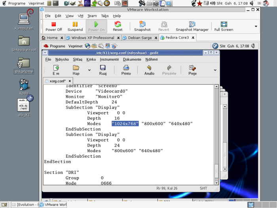The height and width of the screenshot is (208, 277).
Task: Open VMware's File menu
Action: click(48, 16)
